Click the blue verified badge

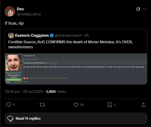tap(52, 35)
